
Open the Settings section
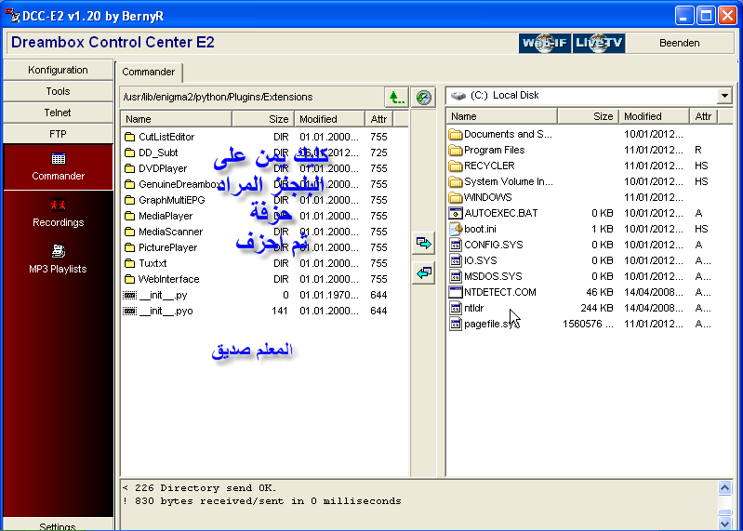(x=58, y=524)
